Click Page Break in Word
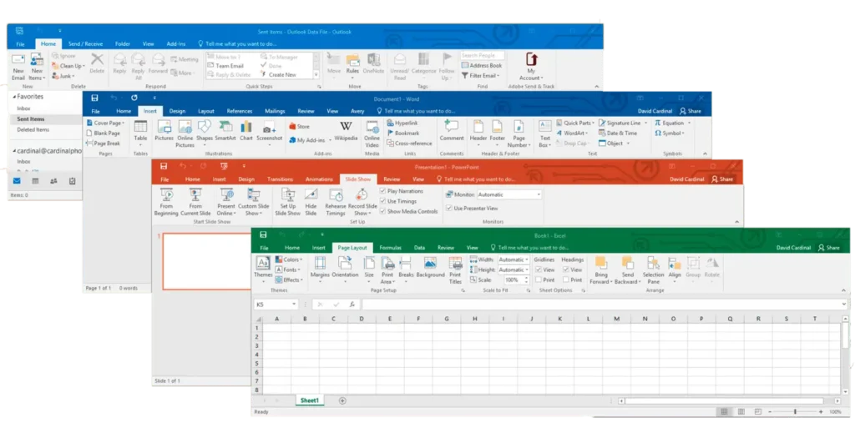 pyautogui.click(x=103, y=144)
